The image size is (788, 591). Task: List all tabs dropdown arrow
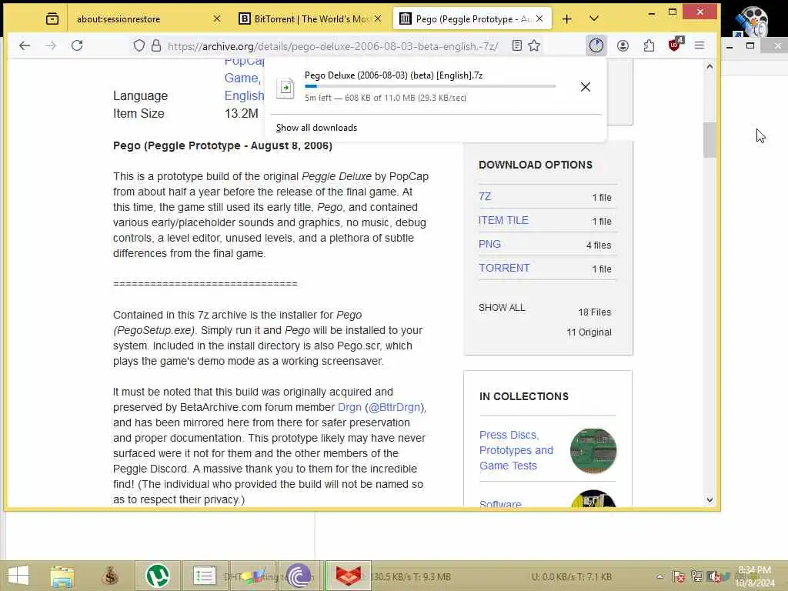pos(594,18)
